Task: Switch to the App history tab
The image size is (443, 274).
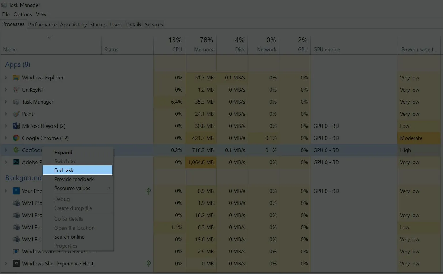Action: coord(73,25)
